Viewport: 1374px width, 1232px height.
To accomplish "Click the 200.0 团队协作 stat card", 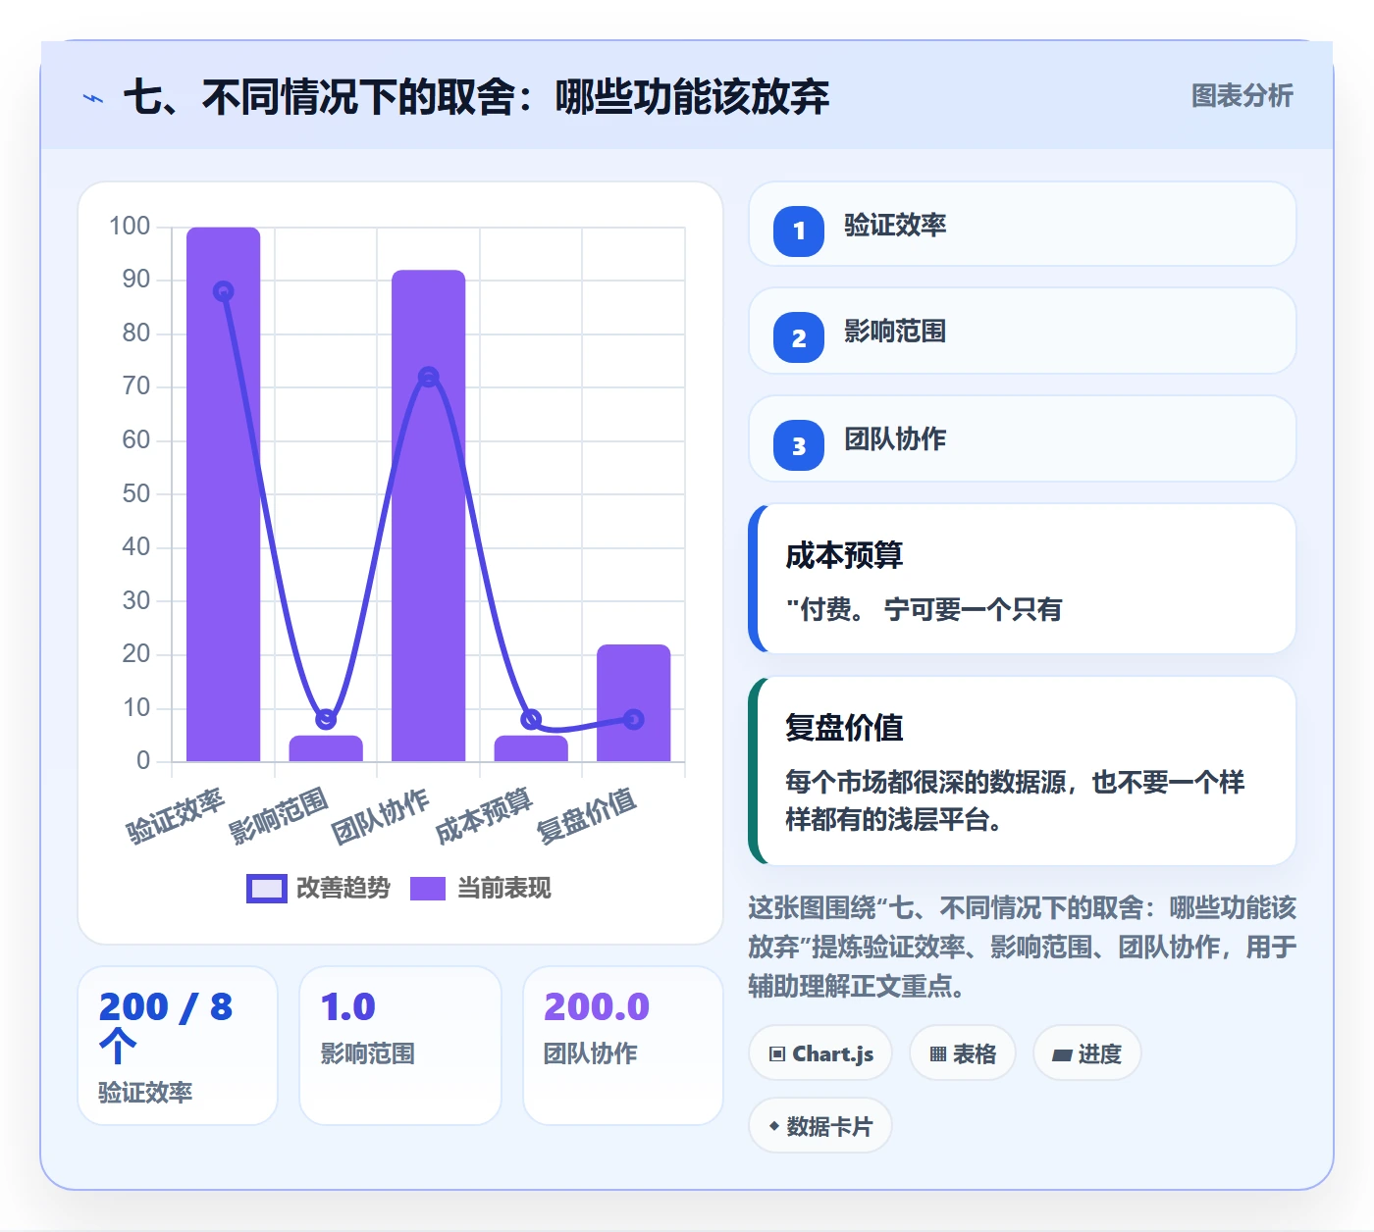I will (623, 1046).
